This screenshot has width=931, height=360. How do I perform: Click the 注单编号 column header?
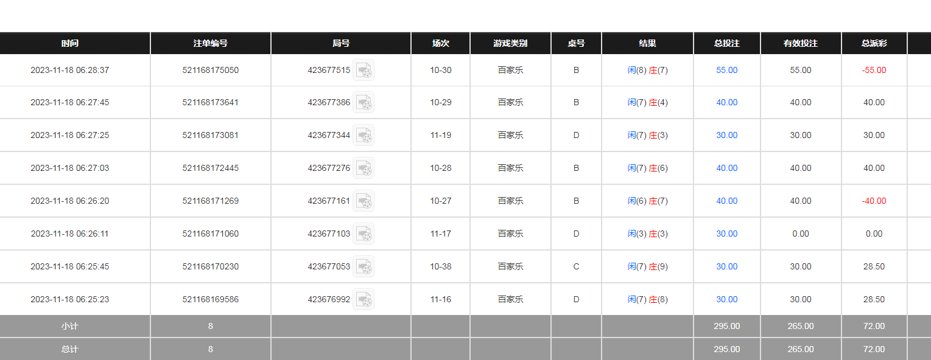210,44
